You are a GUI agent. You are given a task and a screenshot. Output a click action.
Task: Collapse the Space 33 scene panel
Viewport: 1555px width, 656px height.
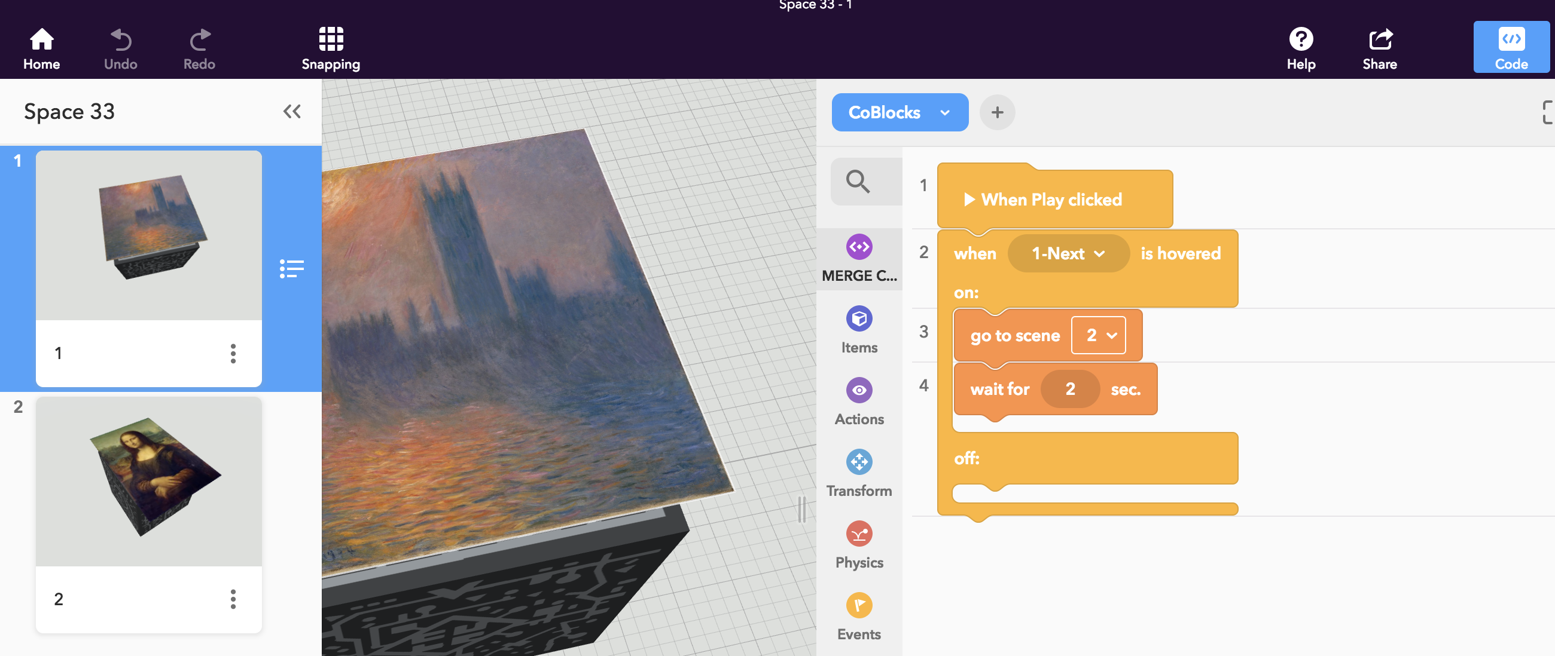292,112
